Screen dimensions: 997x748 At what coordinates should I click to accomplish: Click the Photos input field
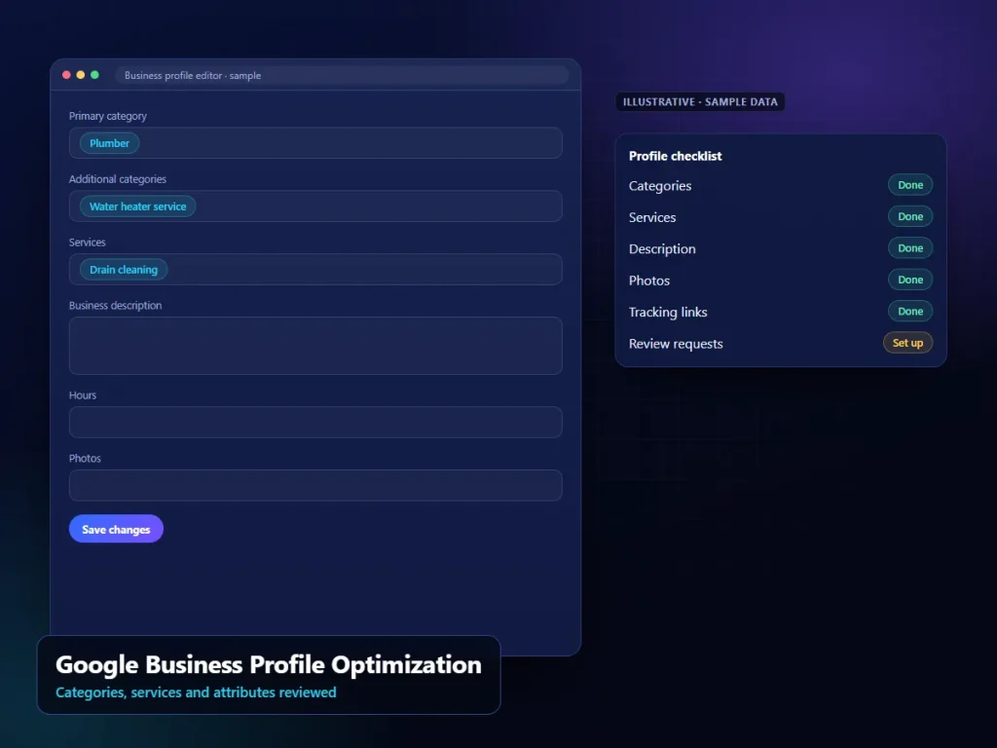pos(315,485)
